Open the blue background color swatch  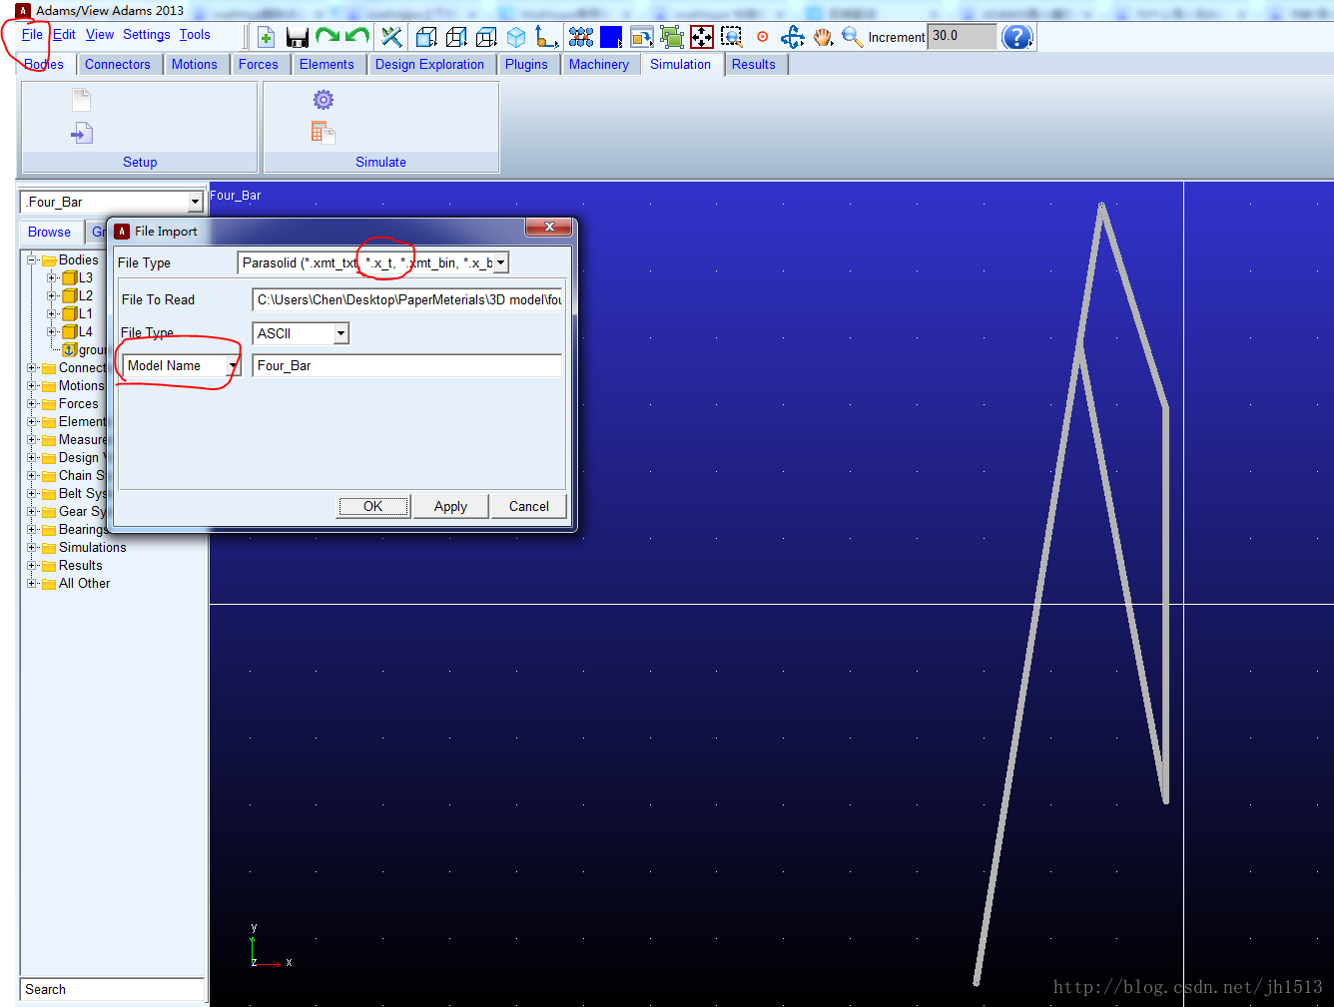[x=611, y=38]
